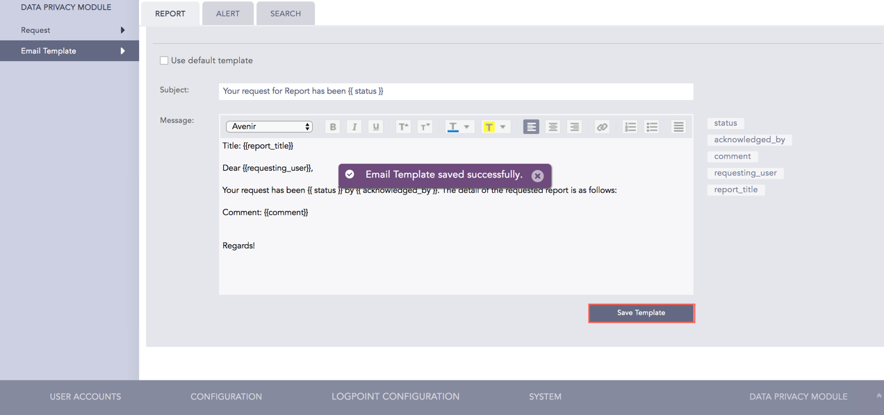Select right text alignment

(x=573, y=126)
